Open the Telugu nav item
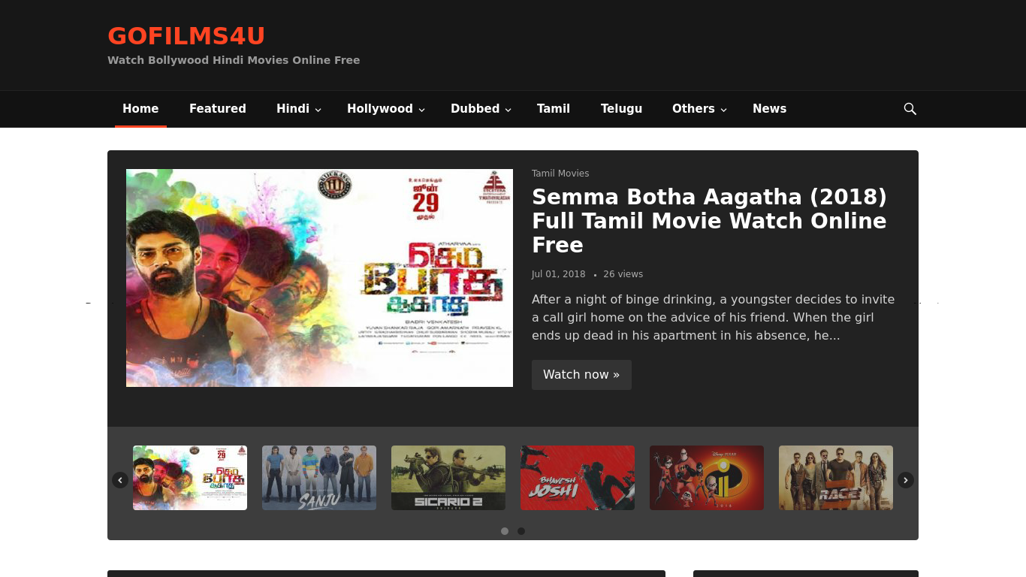The width and height of the screenshot is (1026, 577). 621,109
